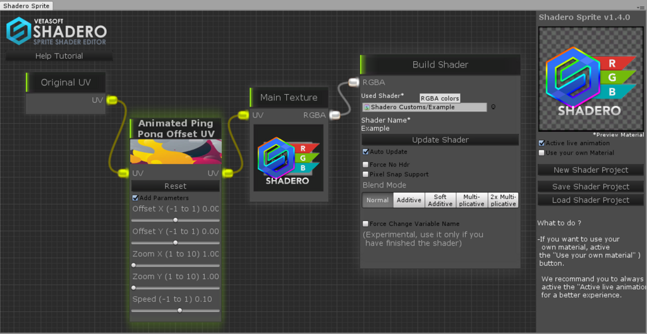Image resolution: width=647 pixels, height=334 pixels.
Task: Click the Main Texture node thumbnail
Action: coord(288,158)
